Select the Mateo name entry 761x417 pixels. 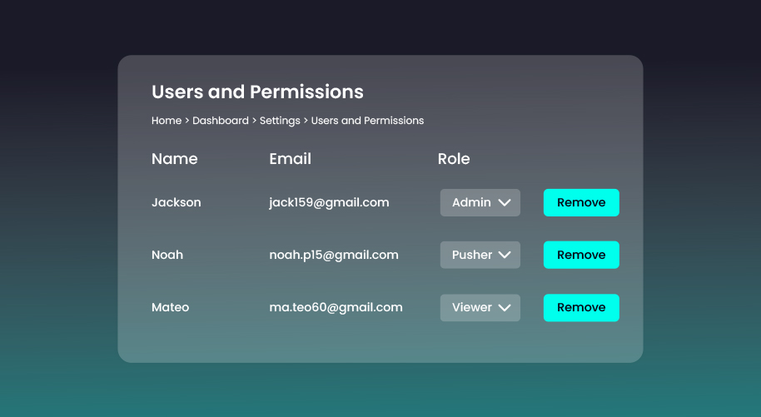170,307
